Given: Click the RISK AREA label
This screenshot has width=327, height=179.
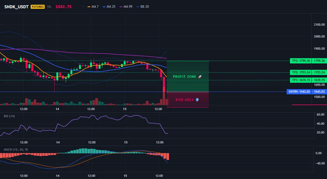Looking at the screenshot, I should click(x=185, y=100).
